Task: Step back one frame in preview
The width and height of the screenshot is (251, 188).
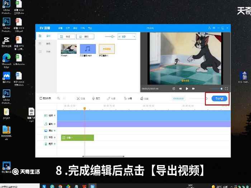Action: (180, 88)
